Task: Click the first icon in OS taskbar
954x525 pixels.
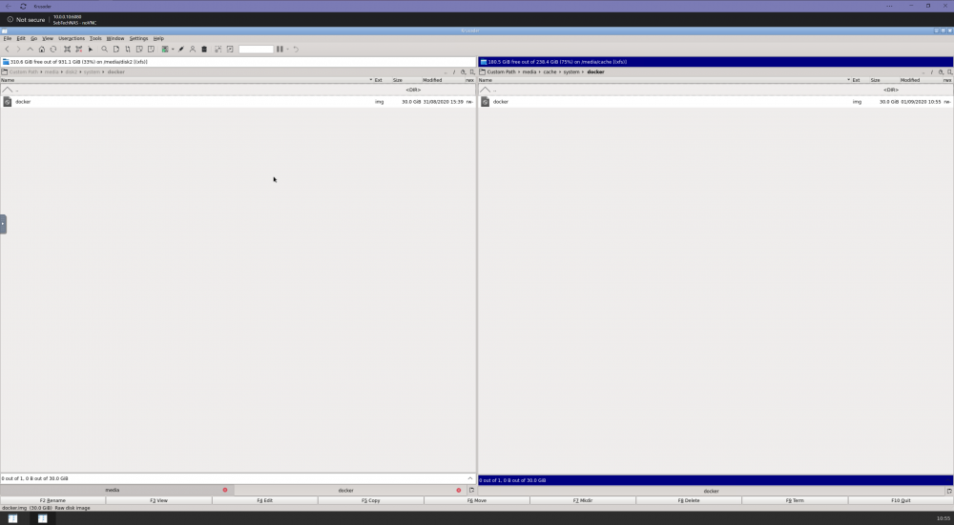Action: tap(12, 518)
